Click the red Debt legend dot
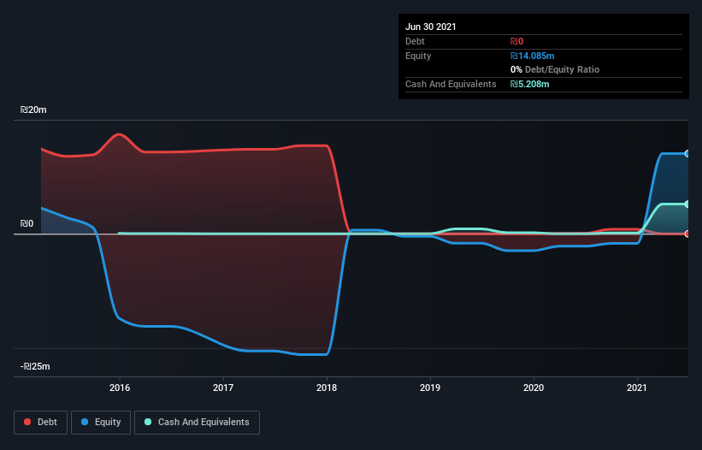Screen dimensions: 702x450 (27, 422)
